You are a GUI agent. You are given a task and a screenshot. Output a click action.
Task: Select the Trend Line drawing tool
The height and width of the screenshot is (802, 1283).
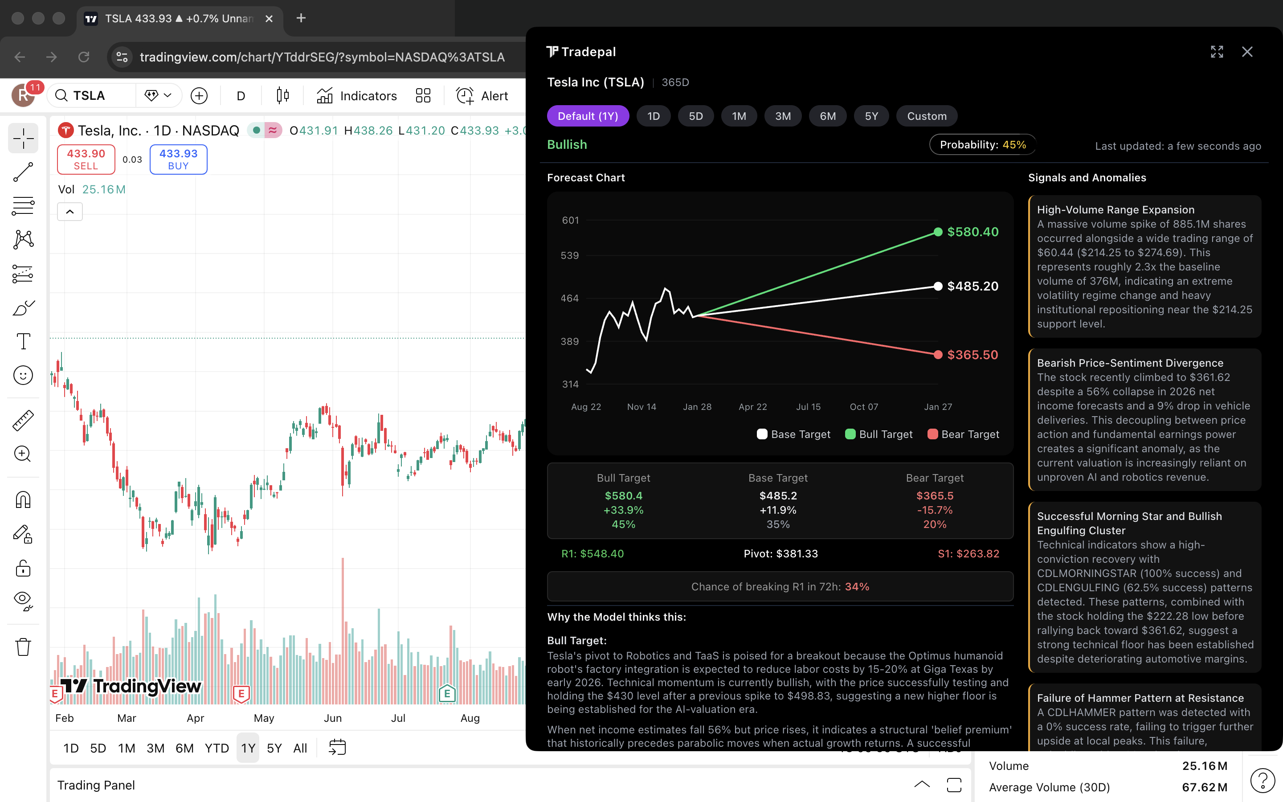point(23,172)
